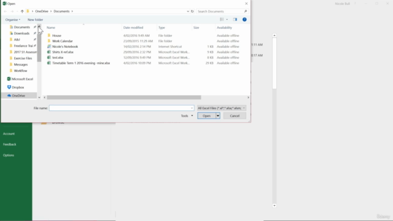393x221 pixels.
Task: Click OneDrive in the address path
Action: pos(42,11)
